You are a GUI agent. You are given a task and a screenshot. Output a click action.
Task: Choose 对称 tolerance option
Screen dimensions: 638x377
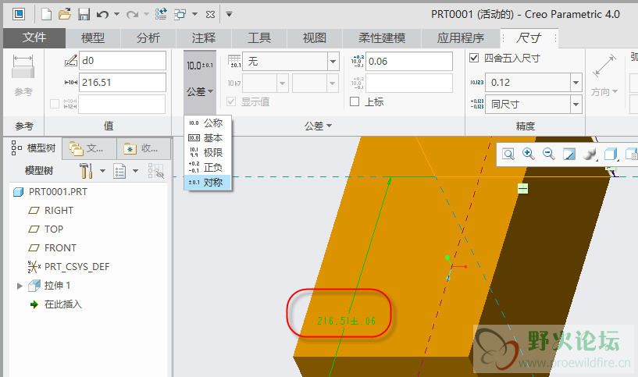click(208, 182)
